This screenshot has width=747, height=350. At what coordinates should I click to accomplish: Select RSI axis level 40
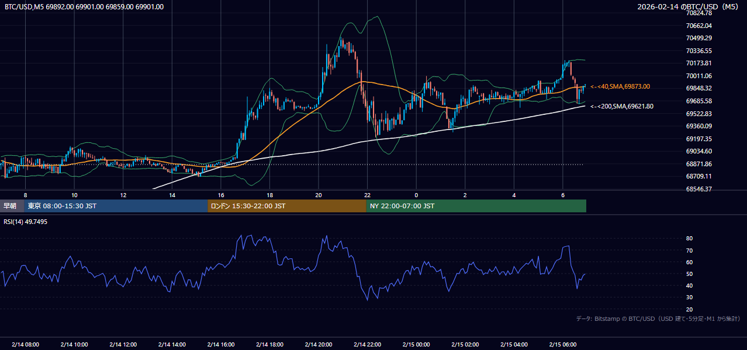point(690,285)
